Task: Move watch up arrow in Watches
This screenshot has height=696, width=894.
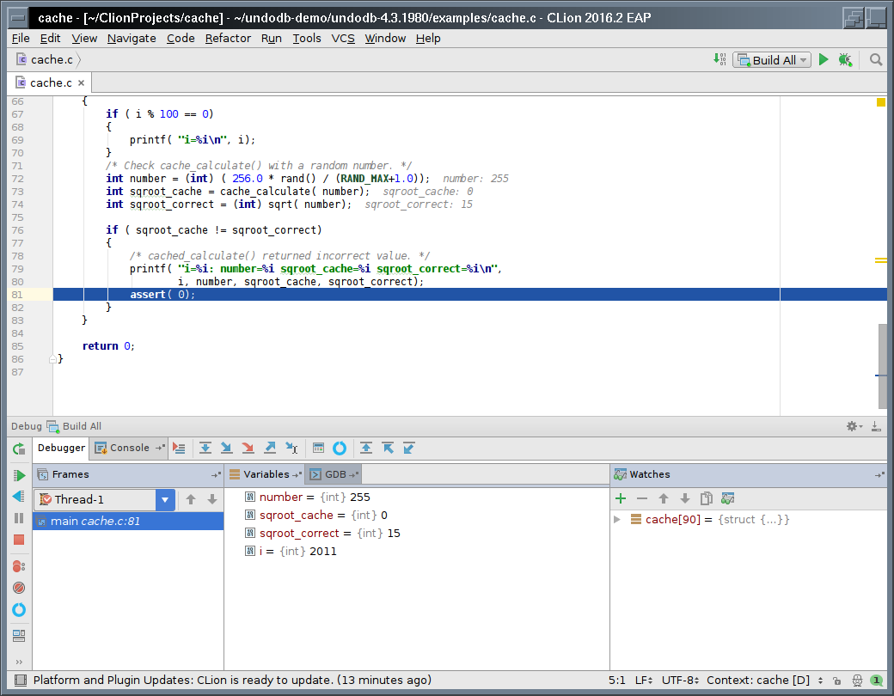Action: [x=664, y=499]
